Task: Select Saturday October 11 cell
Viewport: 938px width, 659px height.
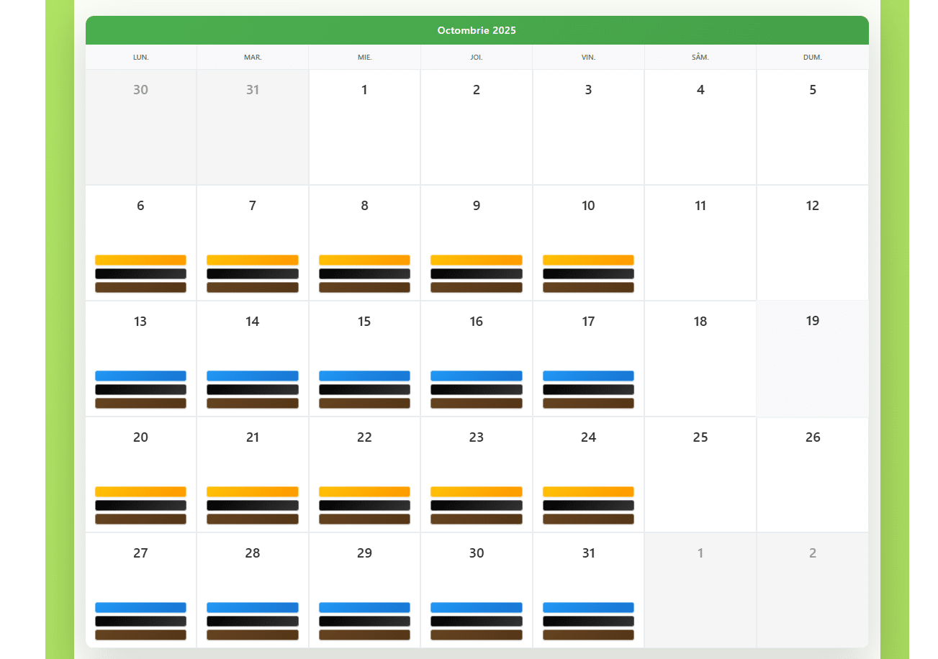Action: 700,243
